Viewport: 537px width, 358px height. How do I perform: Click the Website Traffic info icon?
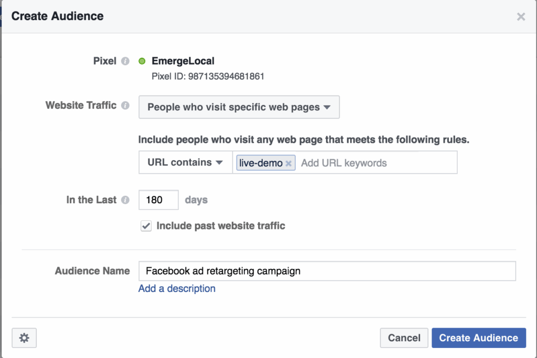(125, 106)
